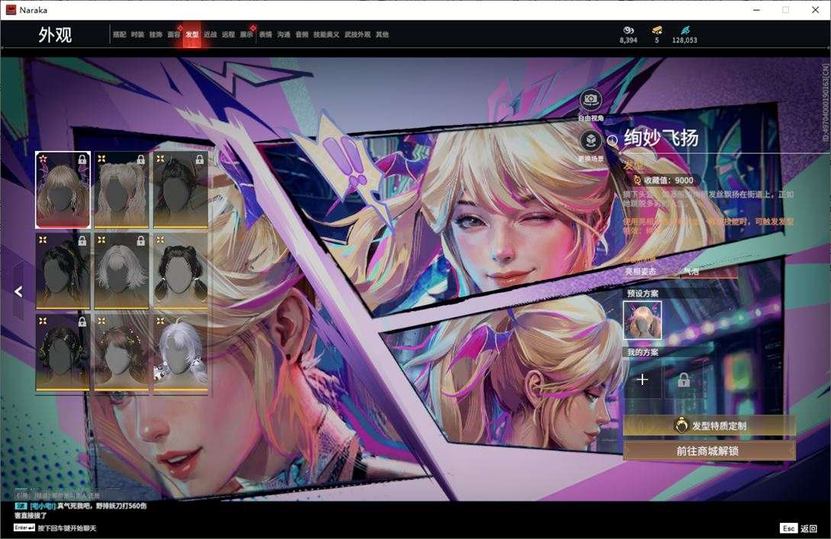This screenshot has width=831, height=539.
Task: Select the blonde bat-wing hairstyle card
Action: [63, 190]
